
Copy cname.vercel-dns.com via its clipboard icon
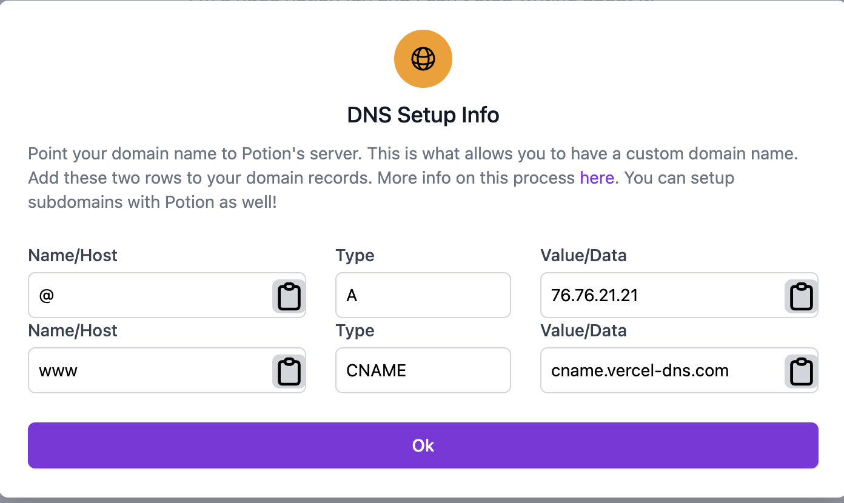(801, 370)
